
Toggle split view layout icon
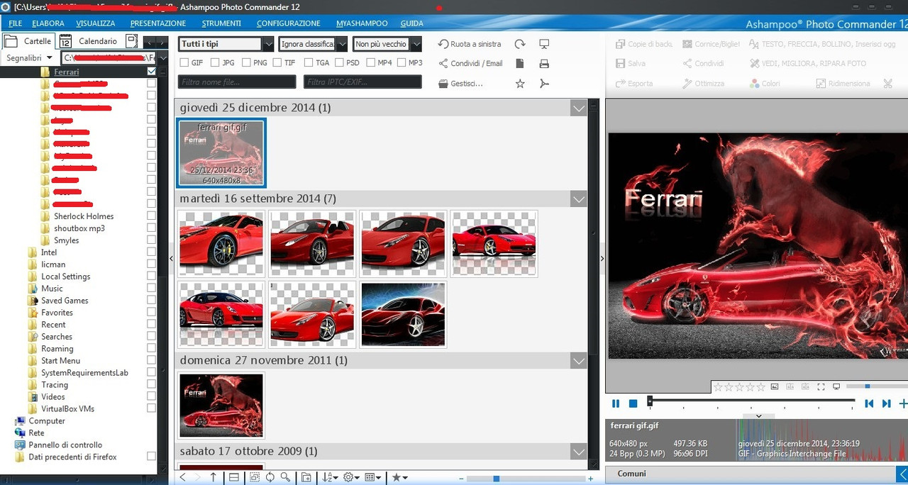pos(233,477)
